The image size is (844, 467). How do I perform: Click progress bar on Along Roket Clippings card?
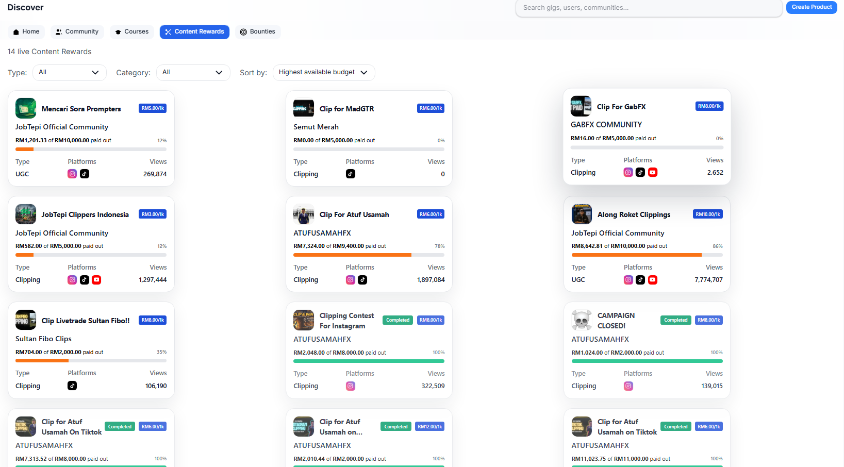(x=647, y=255)
